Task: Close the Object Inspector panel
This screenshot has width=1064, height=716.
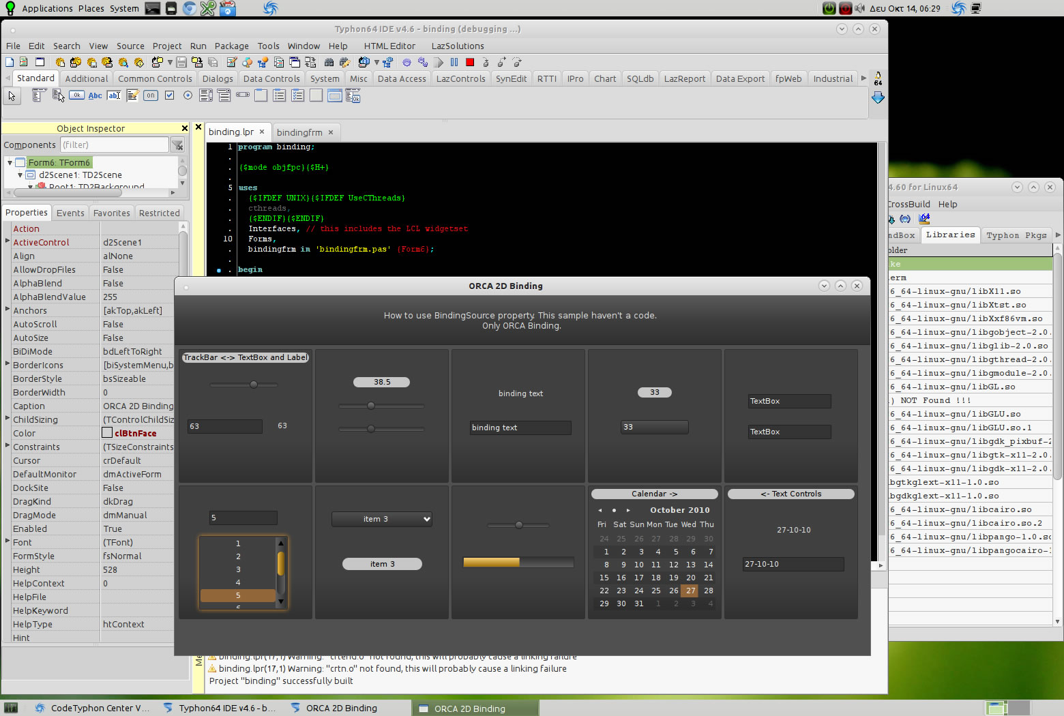Action: (x=184, y=128)
